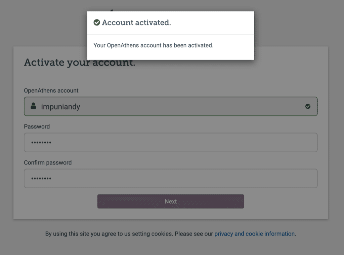The width and height of the screenshot is (344, 255).
Task: Click the success checkmark icon beside Account activated
Action: pyautogui.click(x=97, y=23)
